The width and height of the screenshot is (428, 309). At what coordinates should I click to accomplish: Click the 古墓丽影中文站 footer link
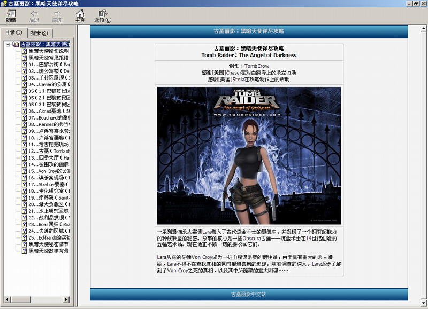(x=248, y=294)
